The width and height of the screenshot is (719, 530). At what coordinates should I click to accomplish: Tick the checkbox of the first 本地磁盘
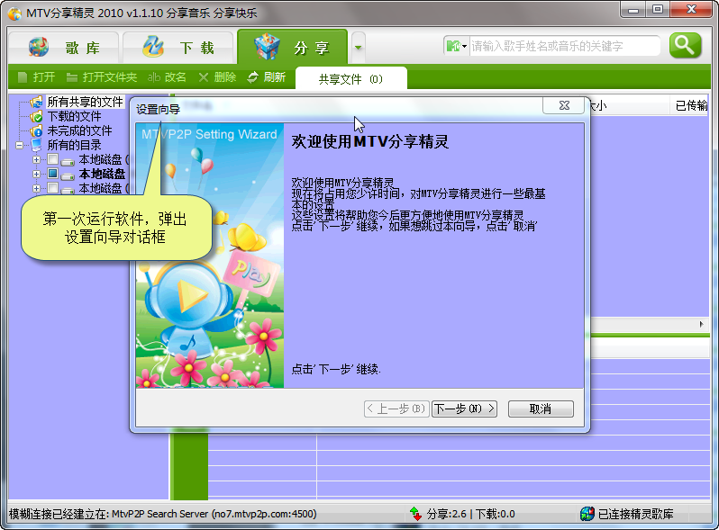[x=53, y=159]
